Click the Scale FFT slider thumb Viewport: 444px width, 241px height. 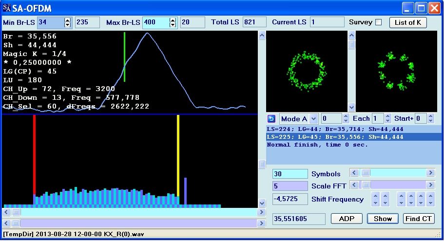(x=366, y=185)
